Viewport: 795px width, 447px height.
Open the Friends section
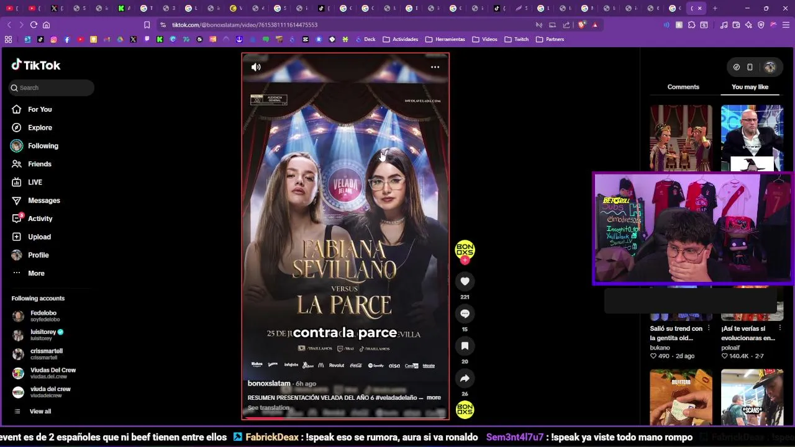(x=31, y=164)
